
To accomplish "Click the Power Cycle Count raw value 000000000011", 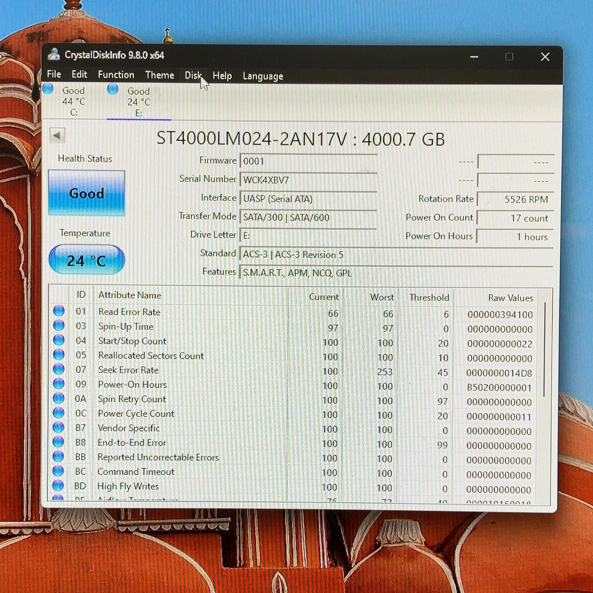I will tap(499, 417).
